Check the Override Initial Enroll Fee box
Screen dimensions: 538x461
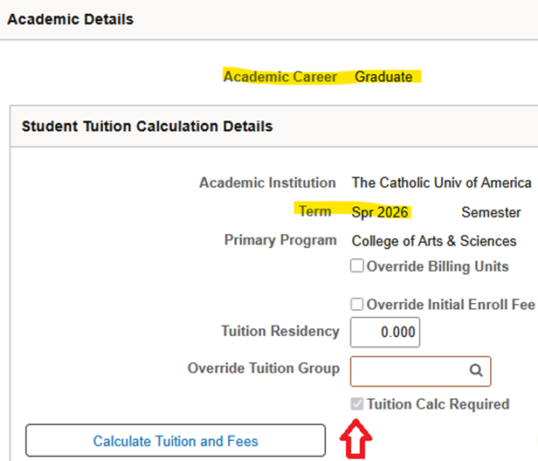pos(357,305)
